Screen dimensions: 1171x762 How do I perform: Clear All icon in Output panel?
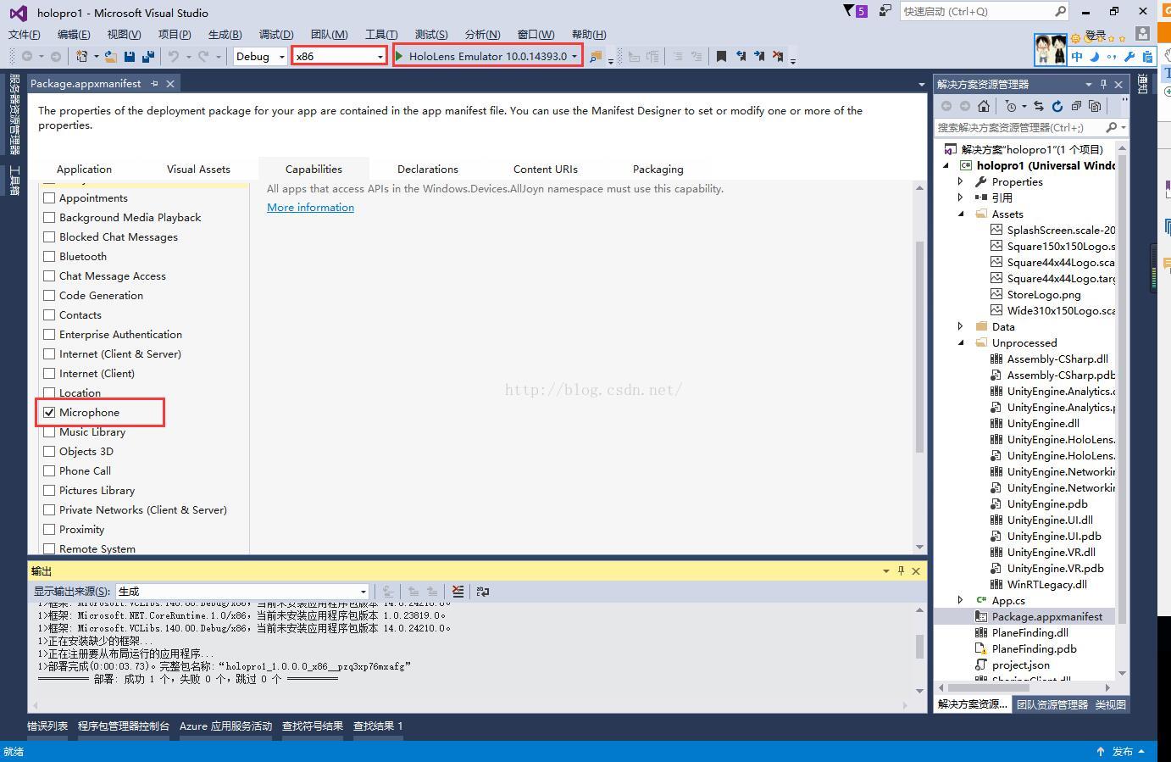(x=458, y=592)
